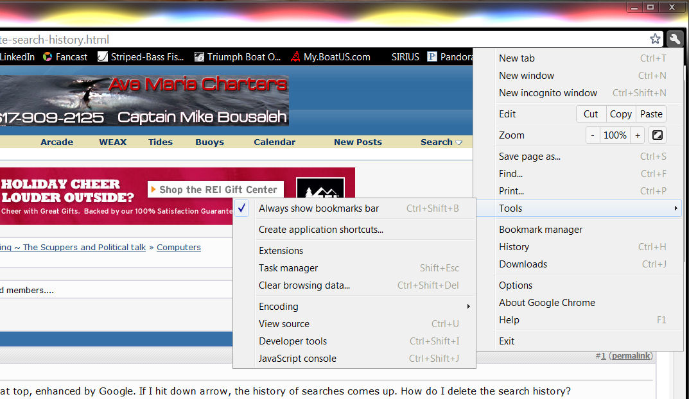Increase zoom with the plus button
Image resolution: width=689 pixels, height=399 pixels.
(638, 135)
